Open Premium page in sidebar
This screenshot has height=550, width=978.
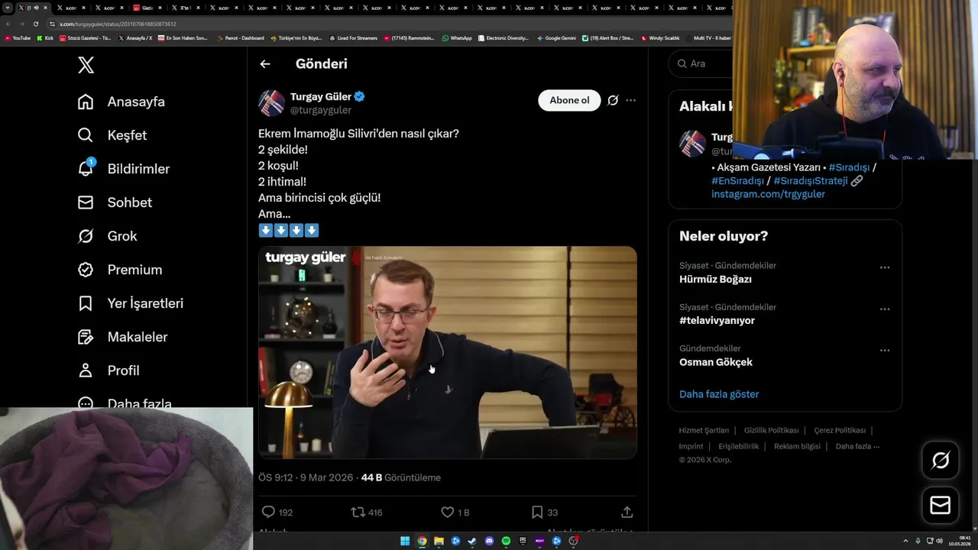click(120, 270)
